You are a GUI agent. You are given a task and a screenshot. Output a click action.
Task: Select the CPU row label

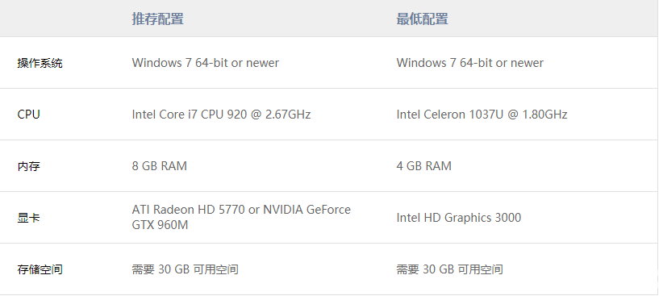[28, 115]
